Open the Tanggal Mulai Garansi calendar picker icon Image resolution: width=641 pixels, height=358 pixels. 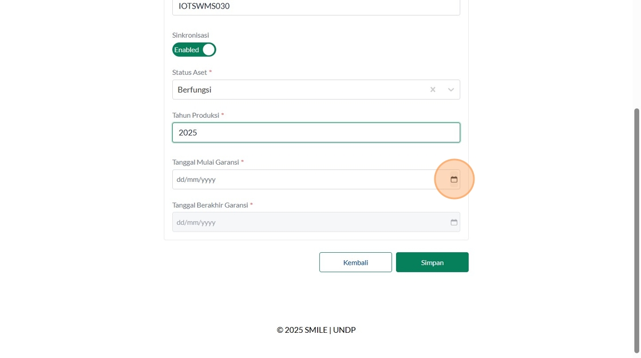click(x=454, y=180)
